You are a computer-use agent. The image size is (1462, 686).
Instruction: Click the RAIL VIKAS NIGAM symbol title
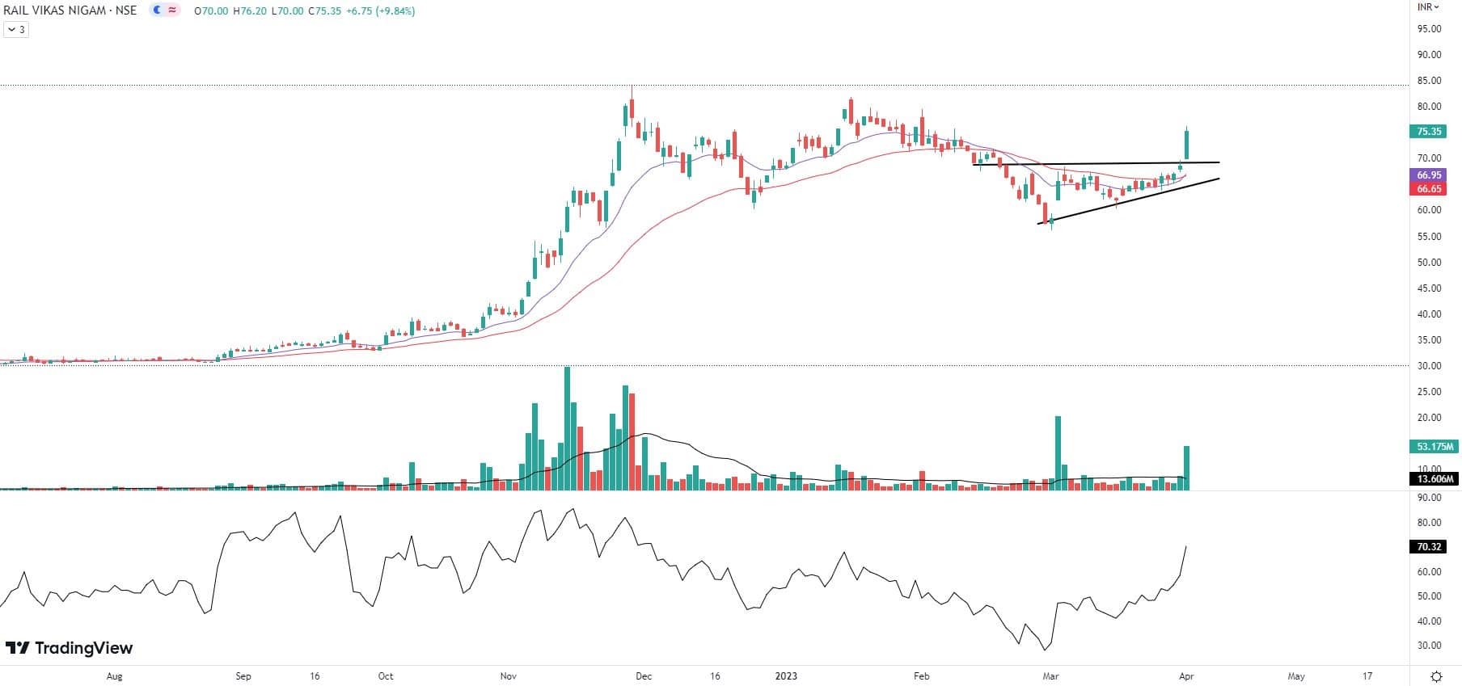tap(70, 11)
